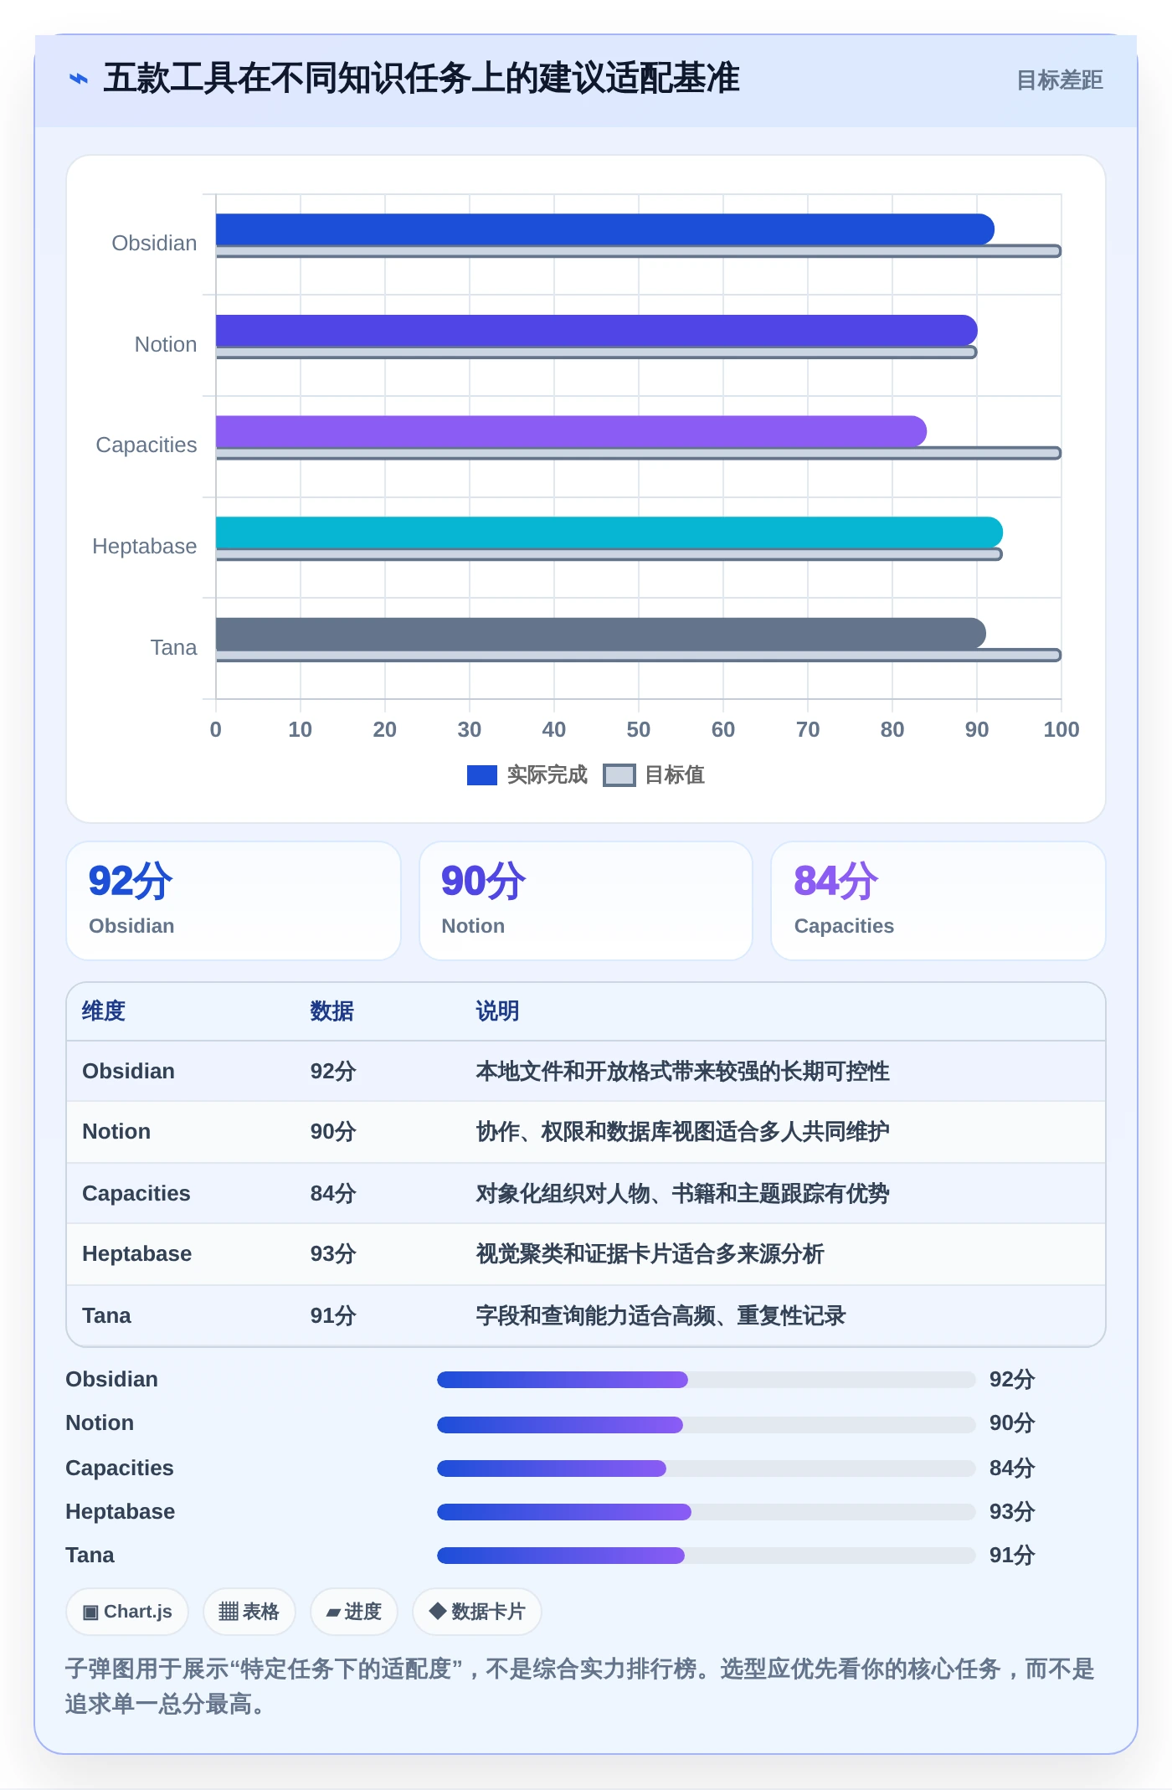Click description 对象化组织对人物、书籍和主题跟踪有优势
This screenshot has height=1790, width=1172.
pyautogui.click(x=682, y=1193)
